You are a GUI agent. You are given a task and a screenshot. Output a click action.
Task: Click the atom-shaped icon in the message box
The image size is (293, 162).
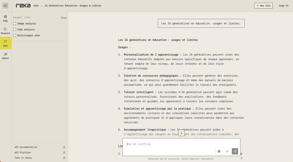219,151
